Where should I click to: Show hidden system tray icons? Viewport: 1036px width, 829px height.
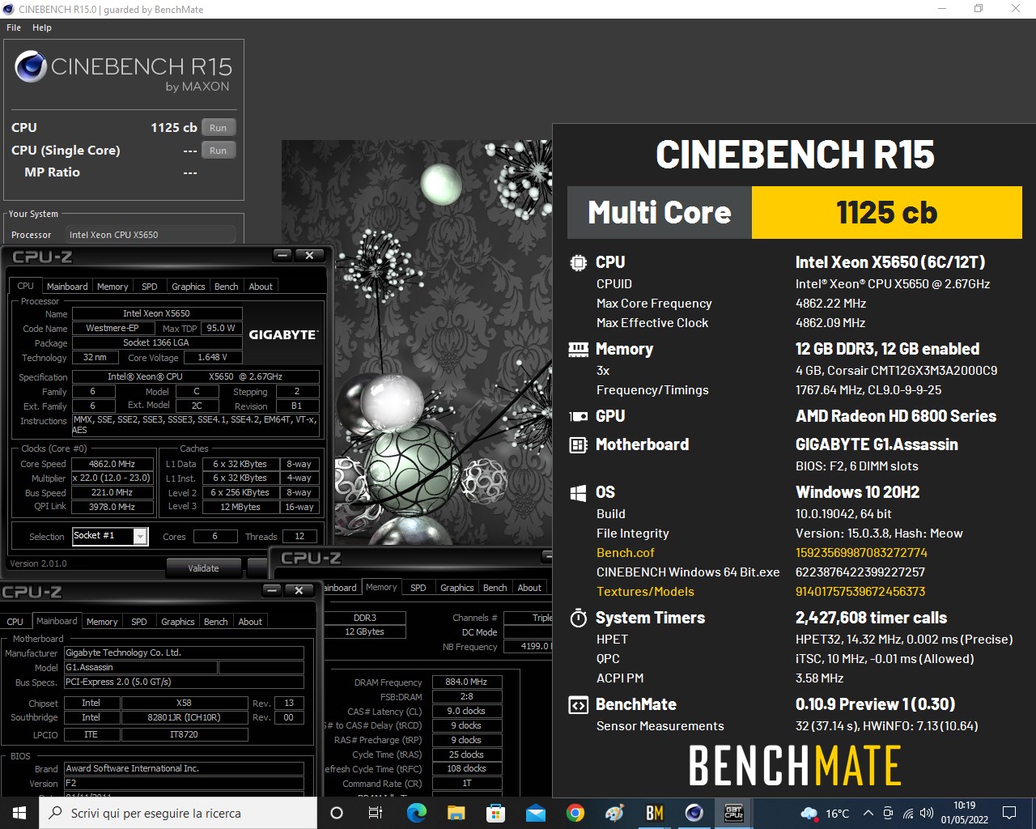[x=868, y=813]
